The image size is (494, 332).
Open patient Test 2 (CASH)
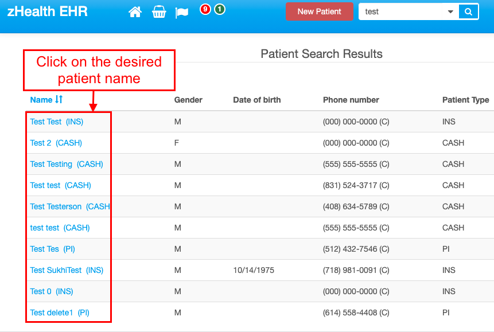click(x=56, y=143)
